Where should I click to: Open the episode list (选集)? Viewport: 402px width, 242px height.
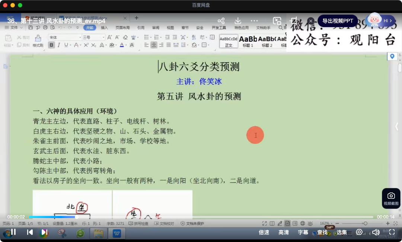342,232
